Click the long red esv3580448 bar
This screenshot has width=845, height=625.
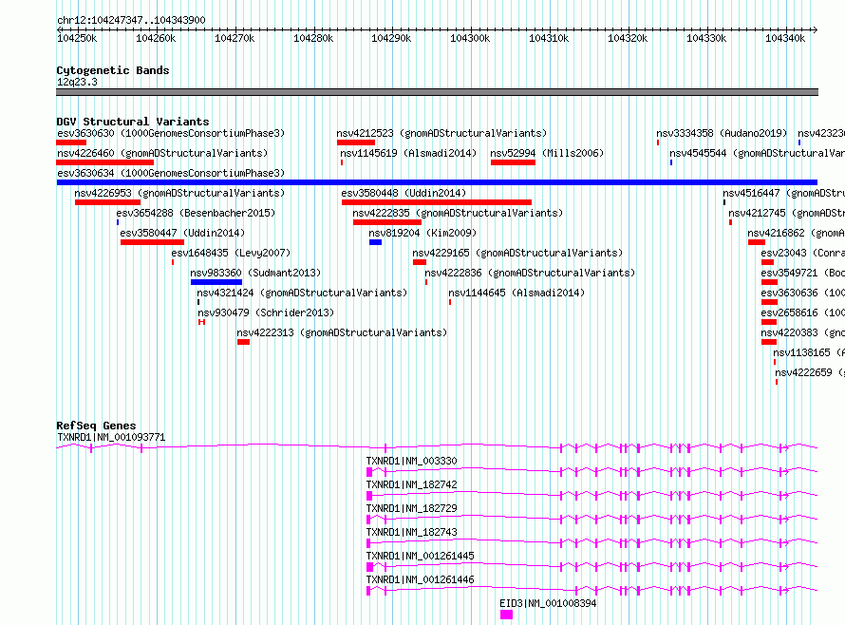[x=437, y=202]
